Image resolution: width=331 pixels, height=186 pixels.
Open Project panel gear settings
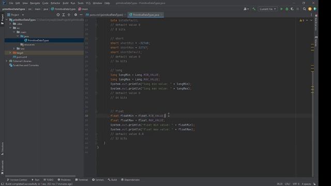pos(76,15)
